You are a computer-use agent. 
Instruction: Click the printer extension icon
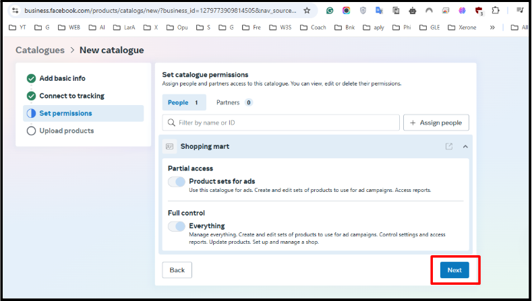coord(413,11)
